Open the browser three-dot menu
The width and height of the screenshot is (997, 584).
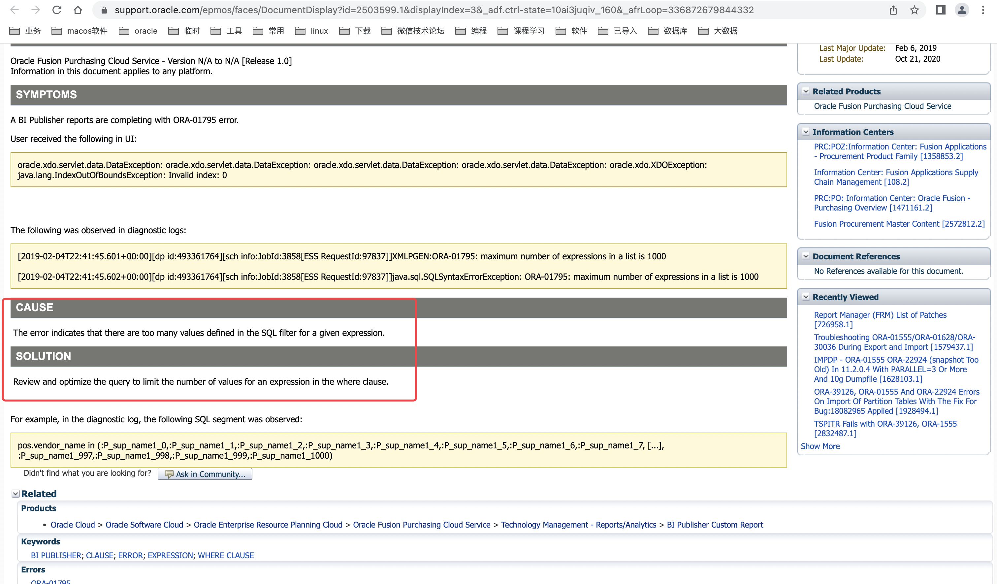pos(984,10)
